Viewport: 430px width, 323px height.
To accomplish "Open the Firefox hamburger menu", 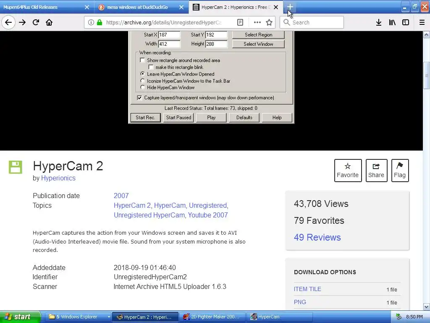I will click(x=422, y=23).
